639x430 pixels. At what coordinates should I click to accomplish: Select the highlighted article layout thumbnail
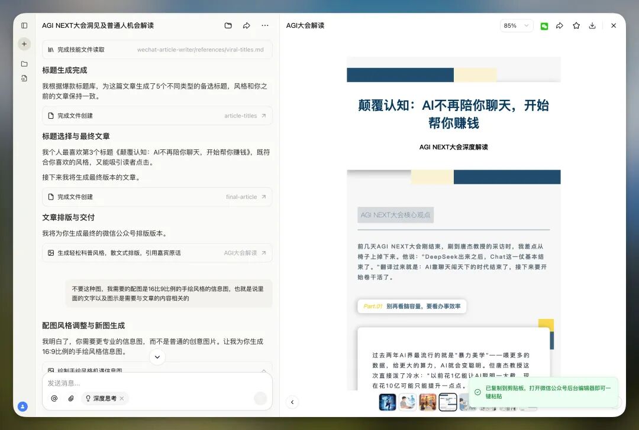pyautogui.click(x=447, y=402)
